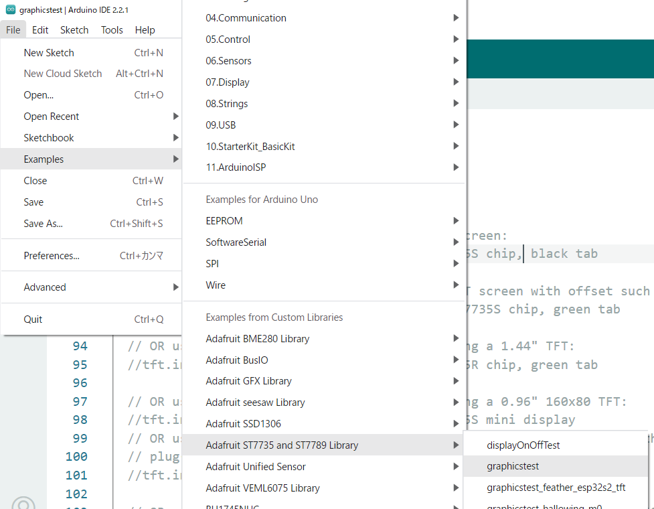Expand Adafruit Unified Sensor examples

324,466
